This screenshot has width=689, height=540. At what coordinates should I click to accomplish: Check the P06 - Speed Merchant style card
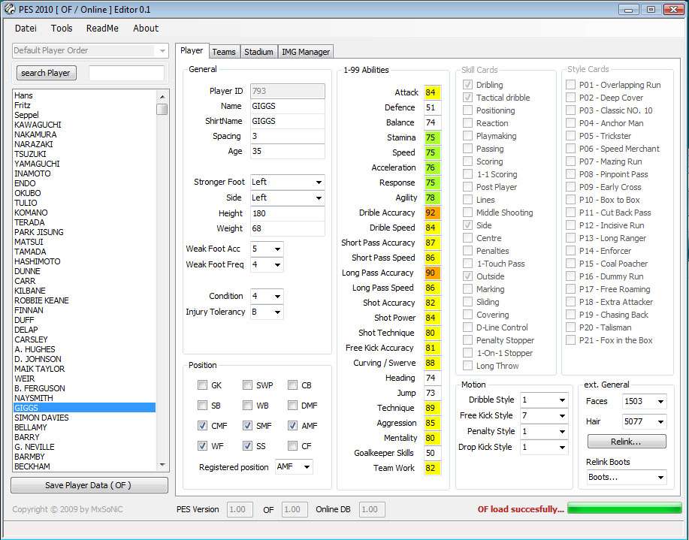click(571, 149)
